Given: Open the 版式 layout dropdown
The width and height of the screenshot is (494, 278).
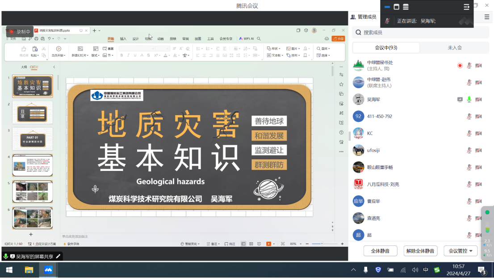Looking at the screenshot, I should pyautogui.click(x=96, y=55).
